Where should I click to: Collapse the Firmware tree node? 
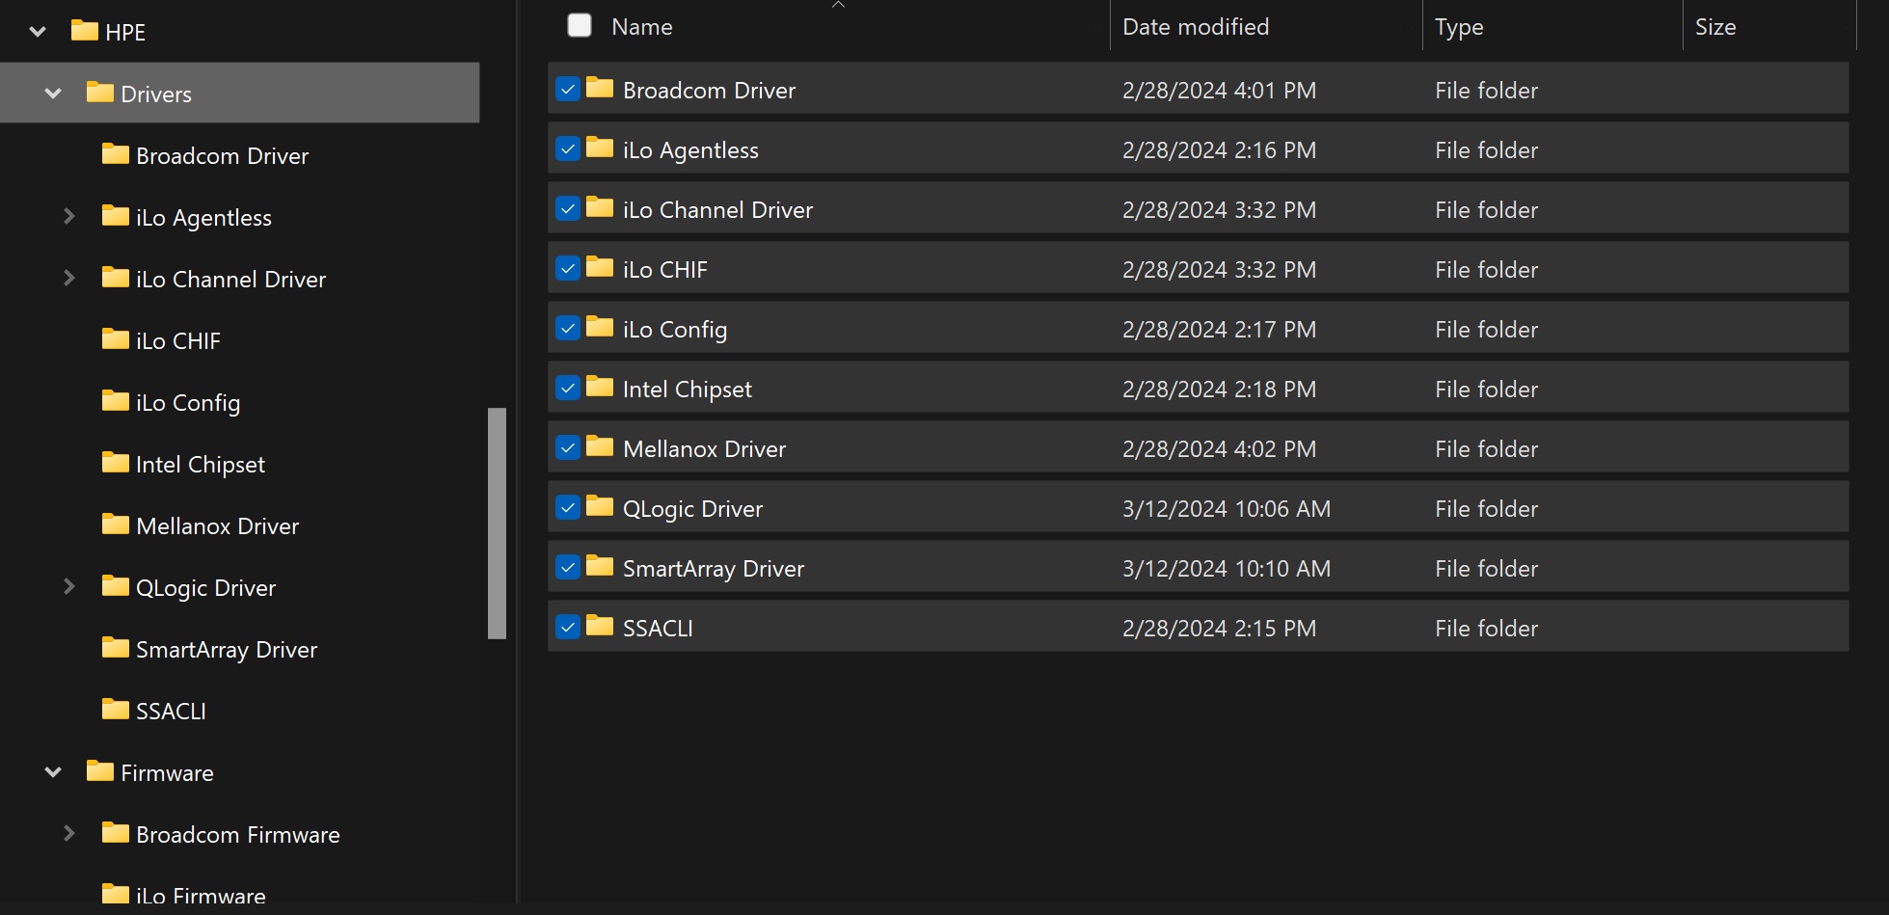pyautogui.click(x=53, y=772)
